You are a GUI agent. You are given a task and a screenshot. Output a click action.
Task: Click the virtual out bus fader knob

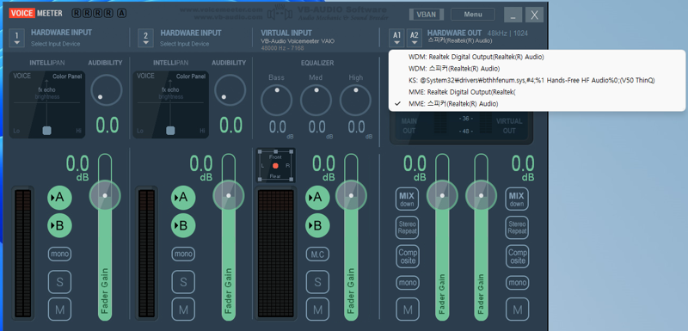click(x=482, y=195)
